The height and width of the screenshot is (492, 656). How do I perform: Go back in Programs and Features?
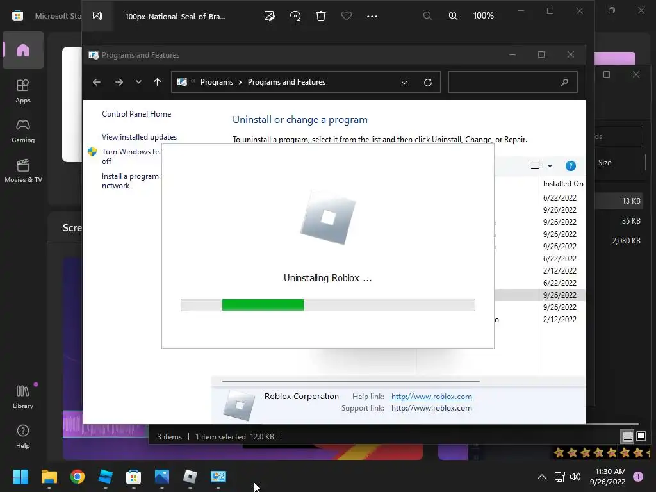[97, 82]
